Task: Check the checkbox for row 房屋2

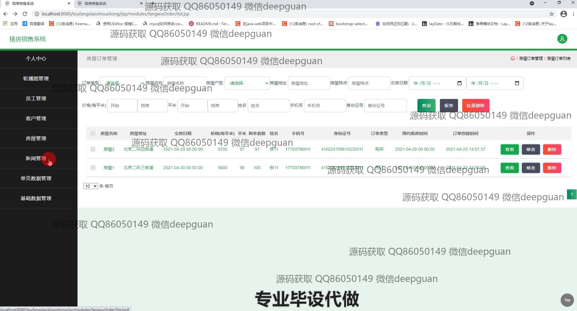Action: 93,149
